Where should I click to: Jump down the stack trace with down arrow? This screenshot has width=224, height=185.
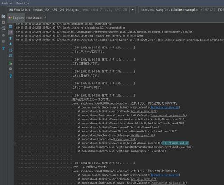click(10, 44)
